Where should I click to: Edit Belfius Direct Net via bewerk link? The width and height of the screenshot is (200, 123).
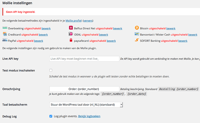[x=118, y=28]
